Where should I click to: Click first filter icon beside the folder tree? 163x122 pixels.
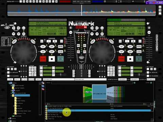pyautogui.click(x=43, y=83)
